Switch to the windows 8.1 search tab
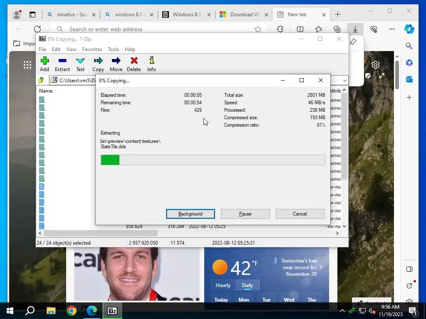426x319 pixels. [129, 15]
